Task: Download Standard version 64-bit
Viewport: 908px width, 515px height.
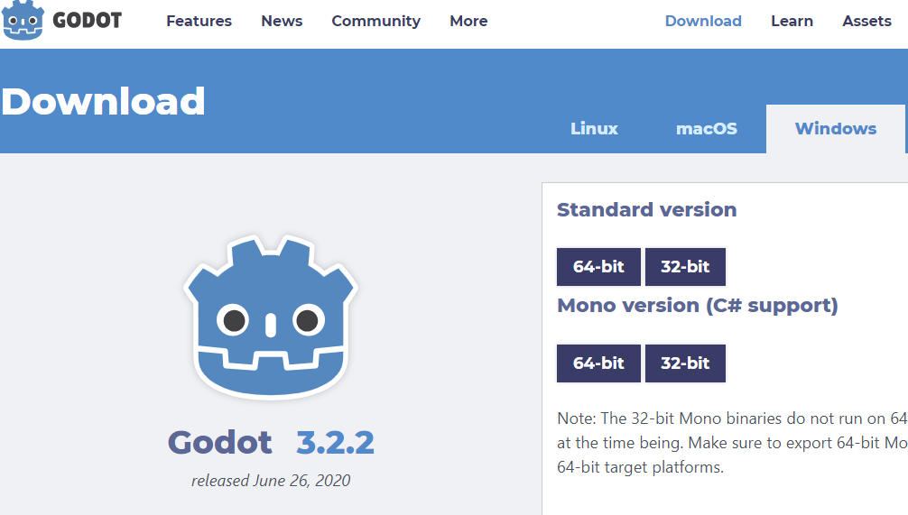Action: click(598, 267)
